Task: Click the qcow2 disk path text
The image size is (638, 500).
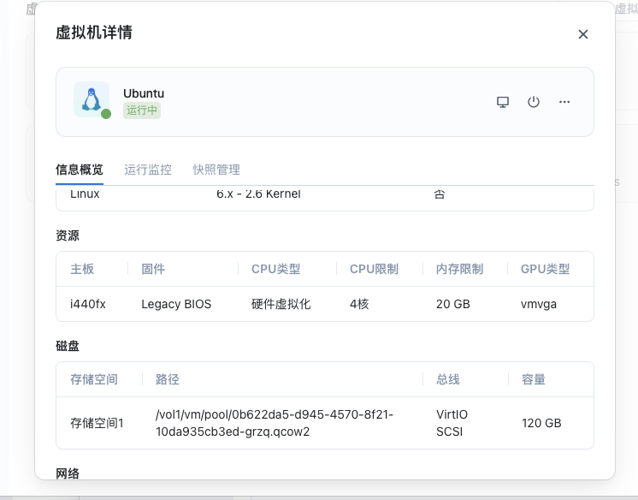Action: tap(274, 423)
